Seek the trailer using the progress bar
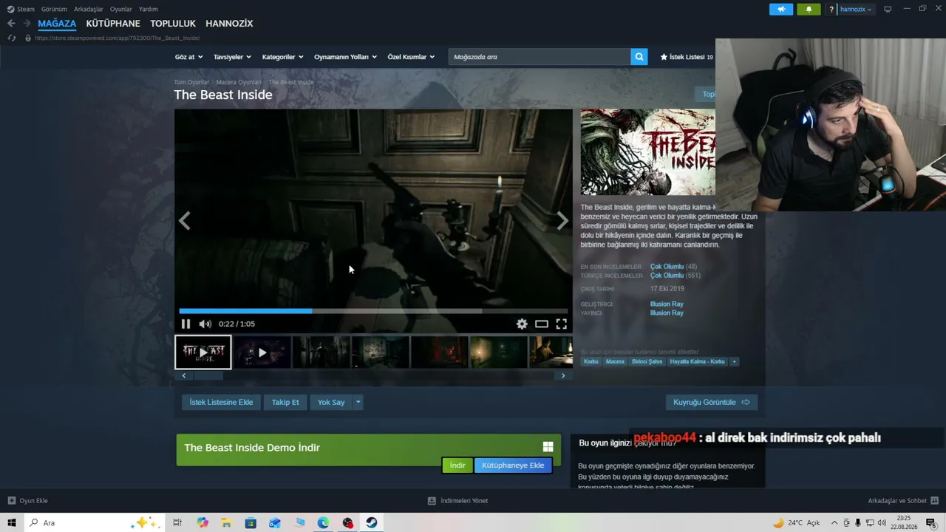The width and height of the screenshot is (946, 532). 373,311
